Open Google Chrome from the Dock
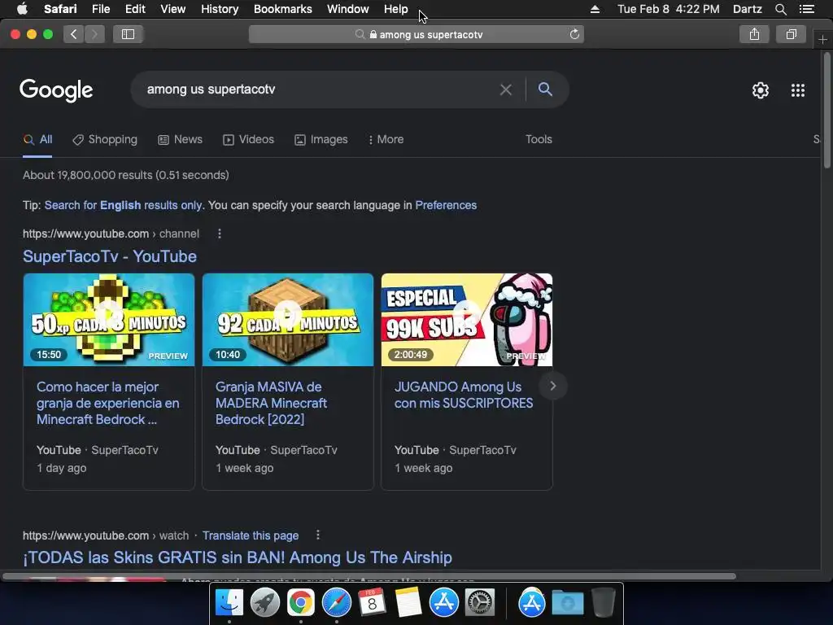This screenshot has height=625, width=833. 301,603
